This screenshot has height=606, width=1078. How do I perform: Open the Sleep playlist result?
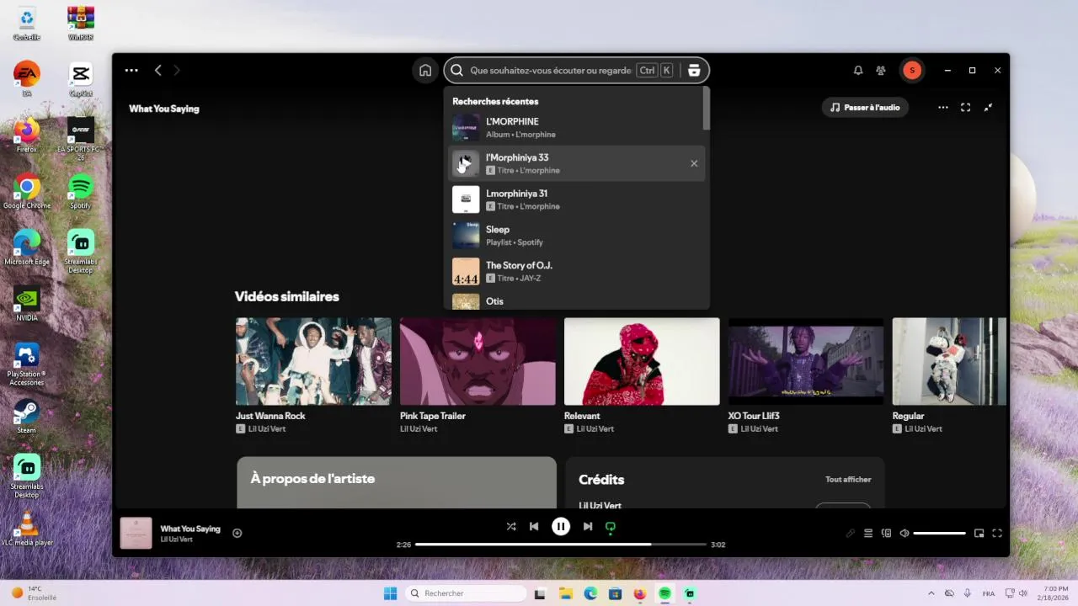576,236
